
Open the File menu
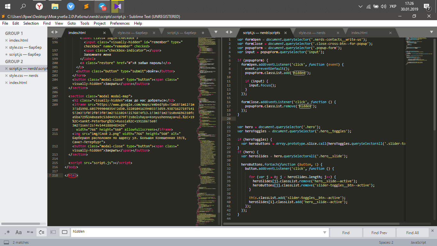click(x=5, y=23)
